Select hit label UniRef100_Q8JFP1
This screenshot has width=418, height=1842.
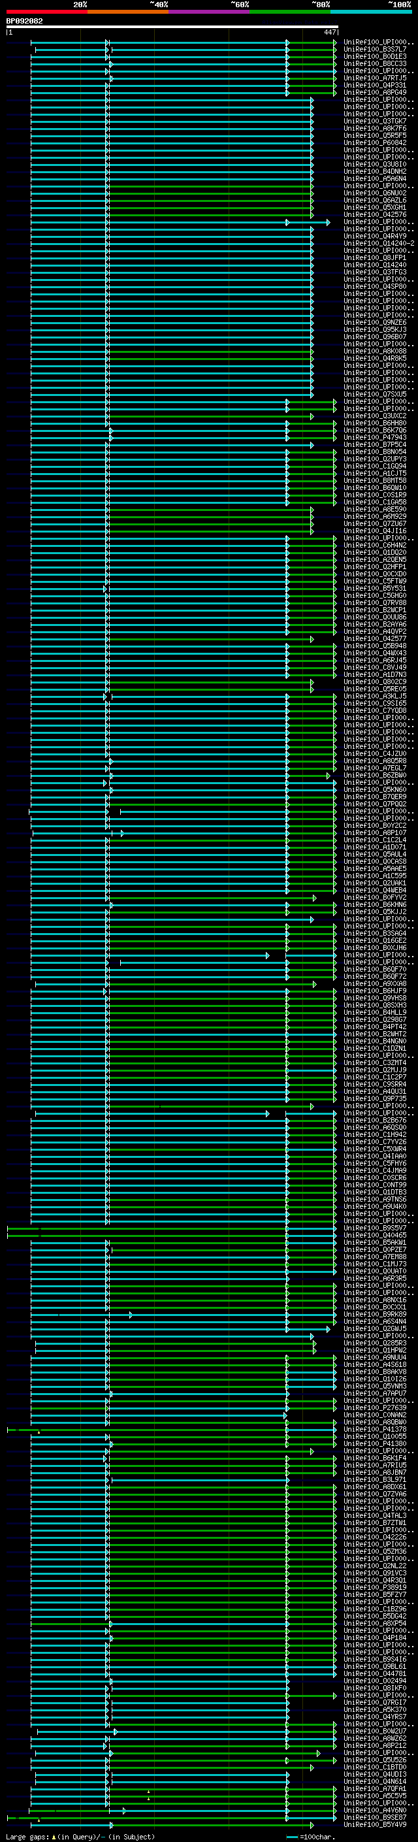375,257
